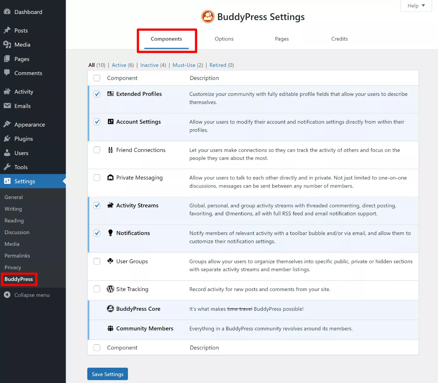Click the Collapse menu arrow icon

point(7,295)
